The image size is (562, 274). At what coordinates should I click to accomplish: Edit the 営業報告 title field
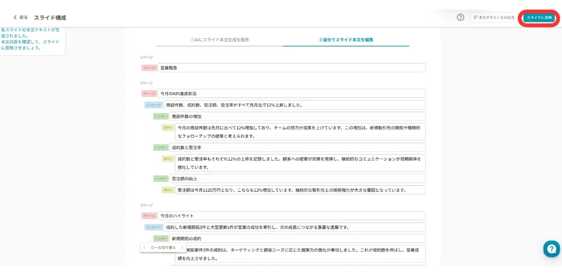click(291, 67)
